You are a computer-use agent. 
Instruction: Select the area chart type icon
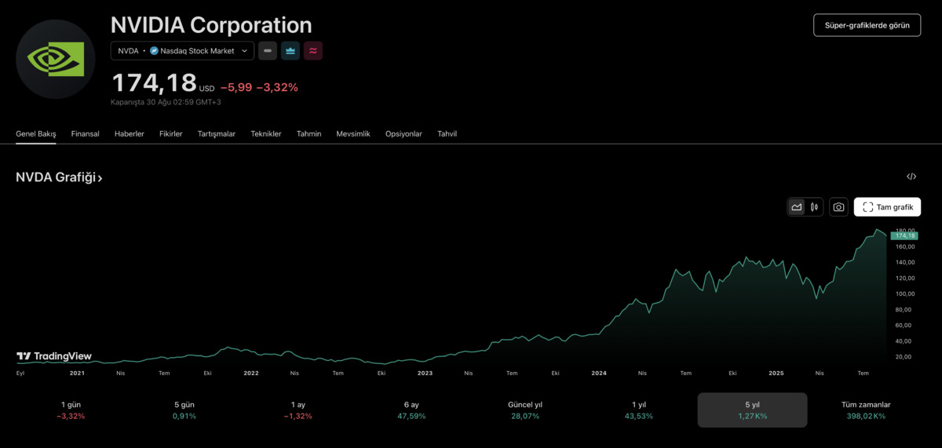tap(797, 207)
